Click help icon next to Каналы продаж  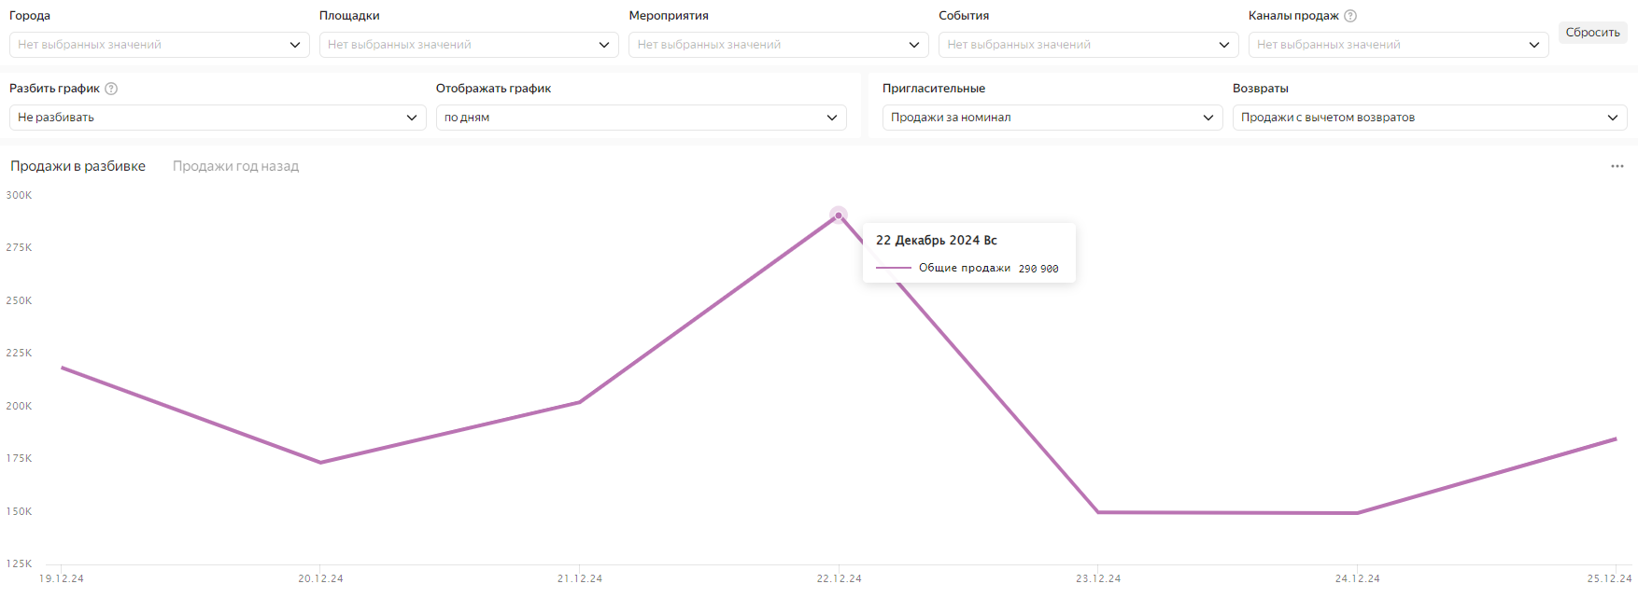tap(1350, 16)
